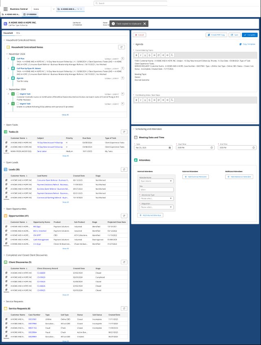
Task: Close the A HOME AND A... workspace tab
Action: pos(81,9)
